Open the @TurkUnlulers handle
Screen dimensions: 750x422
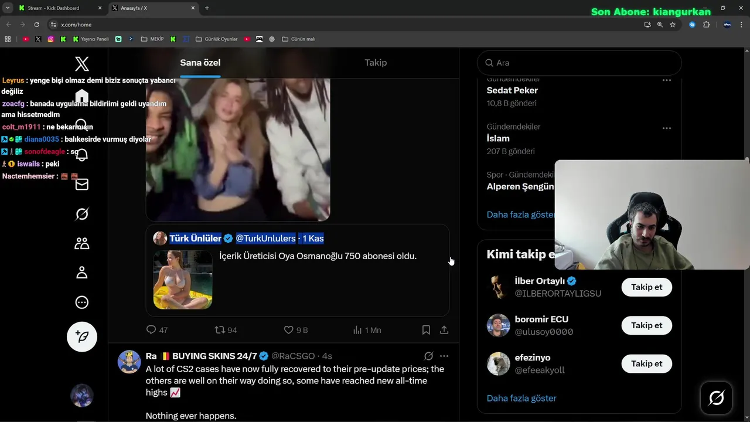tap(265, 238)
